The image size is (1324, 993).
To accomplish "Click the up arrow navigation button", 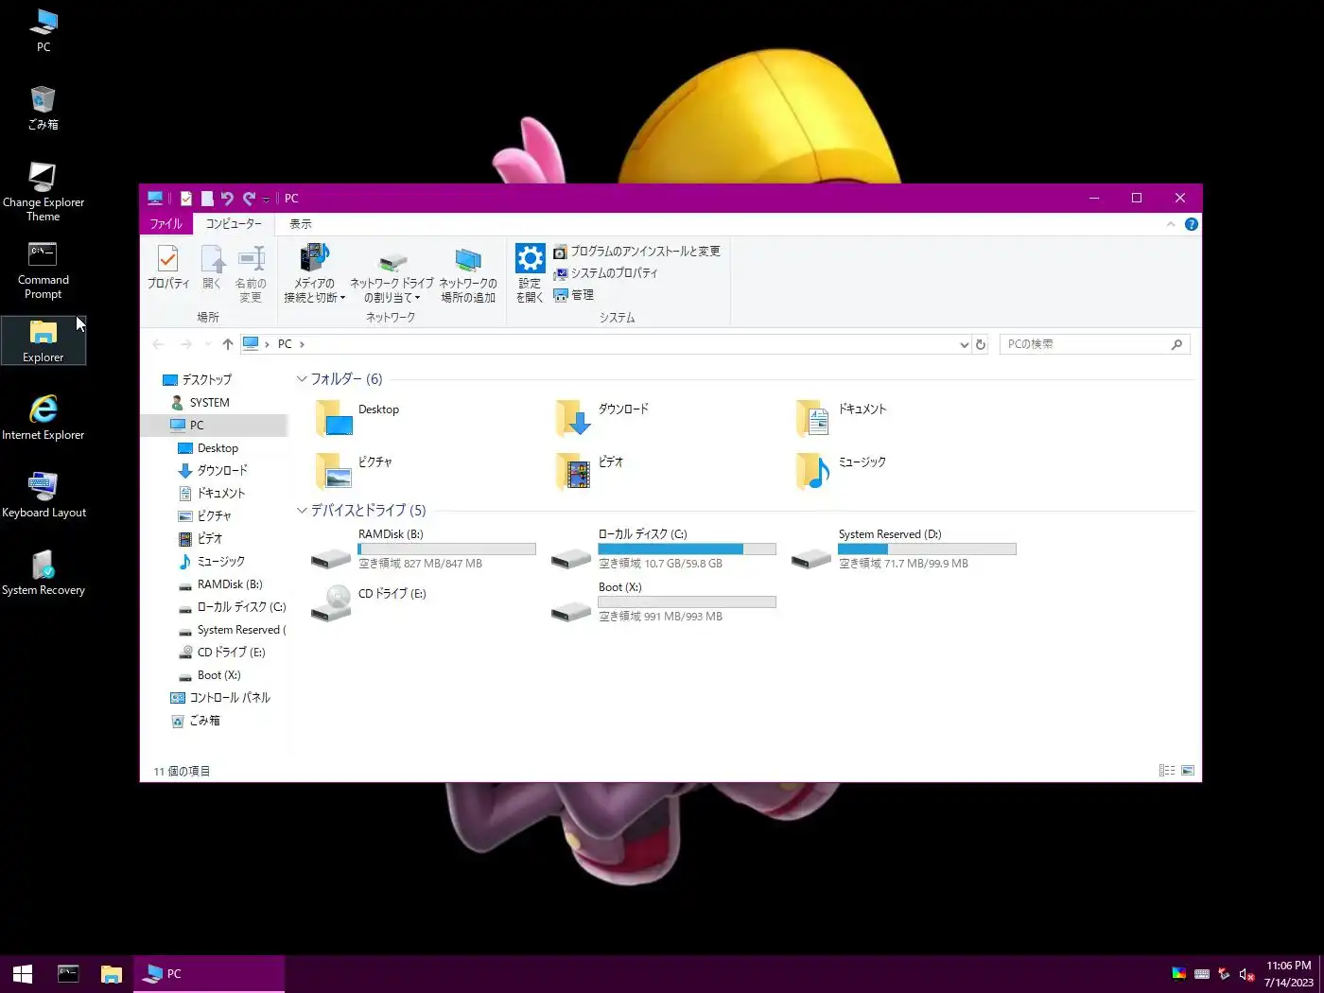I will point(228,344).
